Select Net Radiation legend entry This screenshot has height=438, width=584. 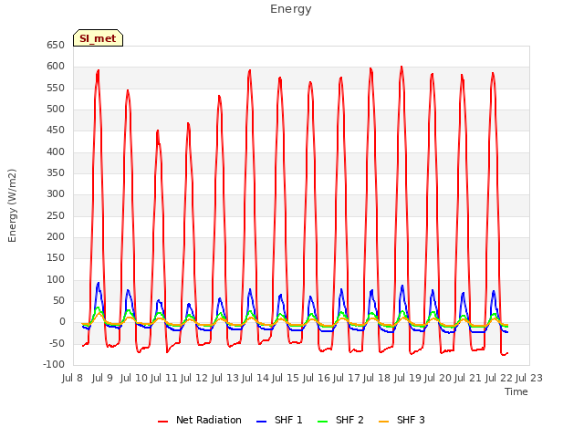(x=200, y=420)
